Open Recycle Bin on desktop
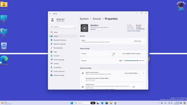Viewport: 187px width, 105px height. [x=4, y=47]
